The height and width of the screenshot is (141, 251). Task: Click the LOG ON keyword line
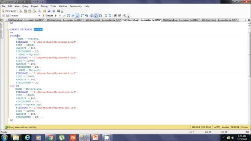tap(15, 86)
